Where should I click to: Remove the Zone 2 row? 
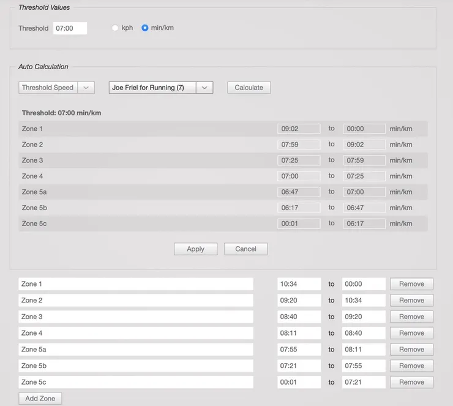[411, 301]
